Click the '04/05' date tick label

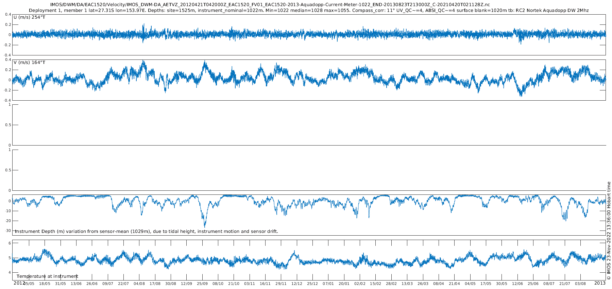point(470,284)
